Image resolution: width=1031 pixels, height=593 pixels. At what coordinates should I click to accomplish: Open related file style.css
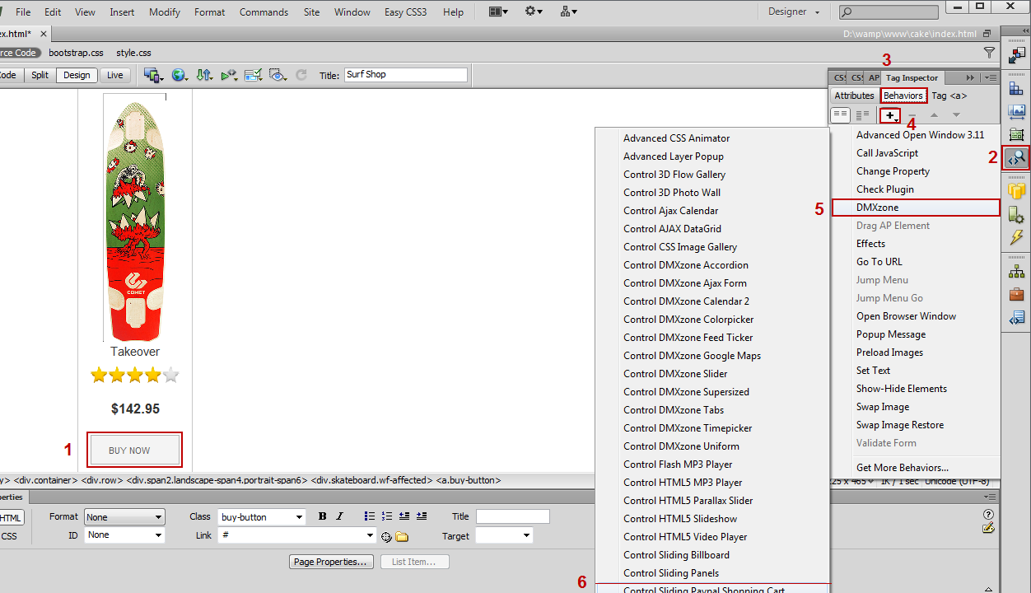click(133, 53)
